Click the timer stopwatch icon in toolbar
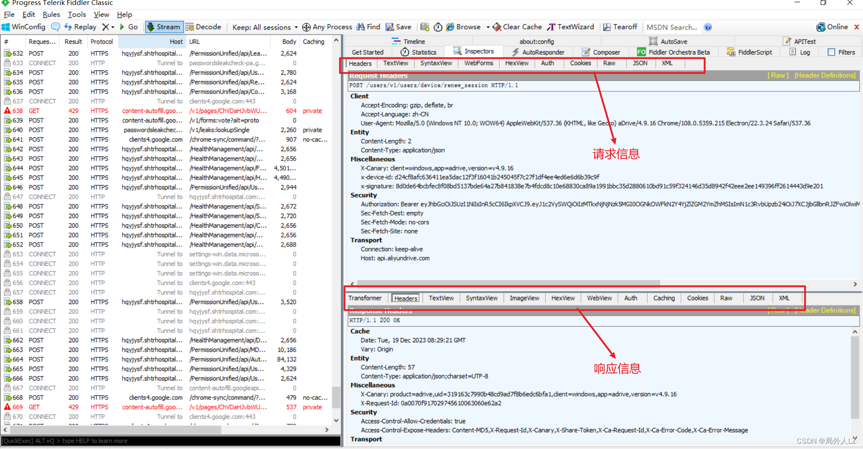Image resolution: width=863 pixels, height=449 pixels. pos(438,27)
